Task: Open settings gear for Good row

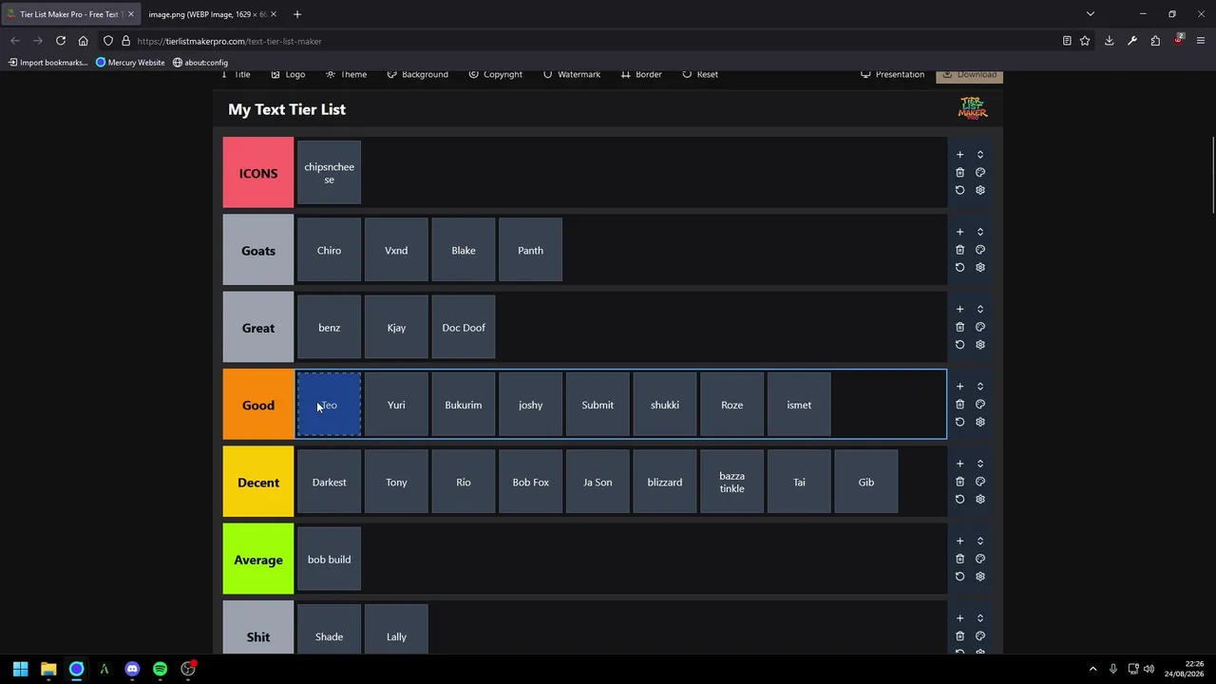Action: [x=980, y=422]
